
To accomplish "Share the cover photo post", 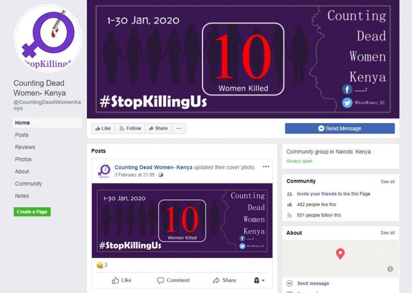I will [x=225, y=281].
